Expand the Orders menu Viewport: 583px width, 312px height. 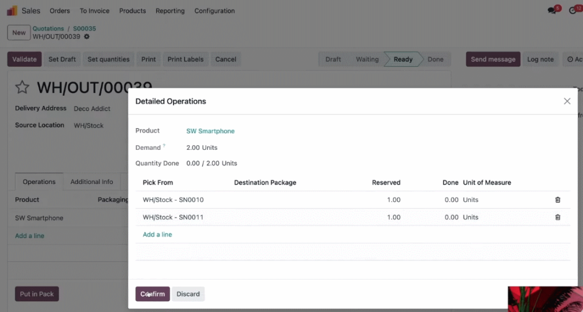60,11
